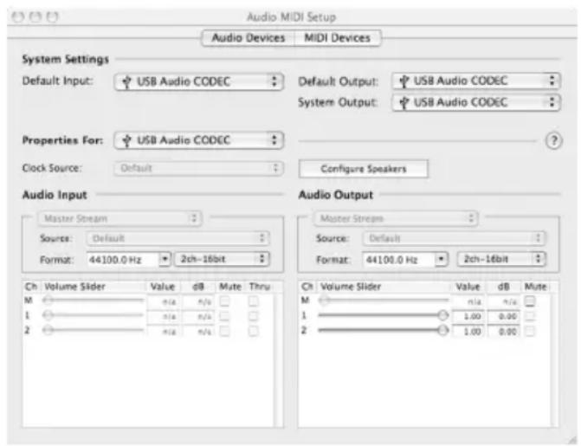Open Audio Output Master Stream dropdown
This screenshot has width=581, height=446.
tap(396, 218)
